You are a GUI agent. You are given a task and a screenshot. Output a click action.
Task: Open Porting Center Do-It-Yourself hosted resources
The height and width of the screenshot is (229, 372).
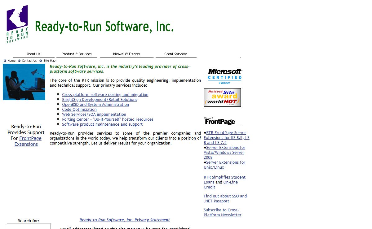click(x=108, y=119)
